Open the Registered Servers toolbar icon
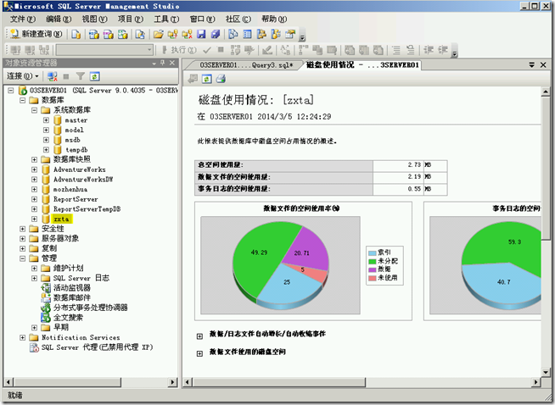Screen dimensions: 555x405 233,34
